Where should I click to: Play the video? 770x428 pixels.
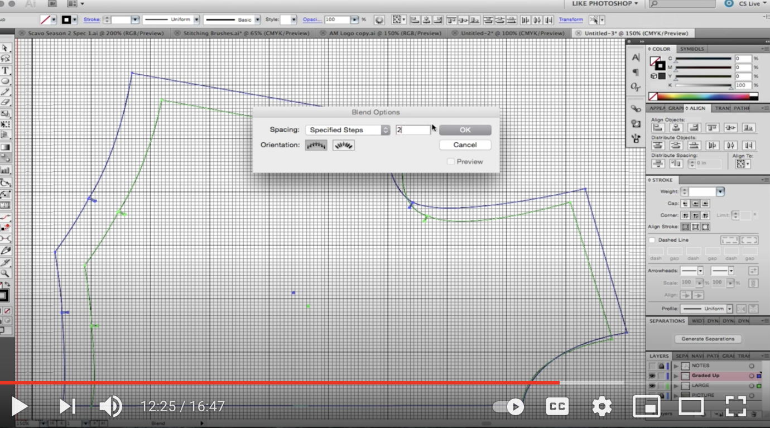tap(20, 406)
